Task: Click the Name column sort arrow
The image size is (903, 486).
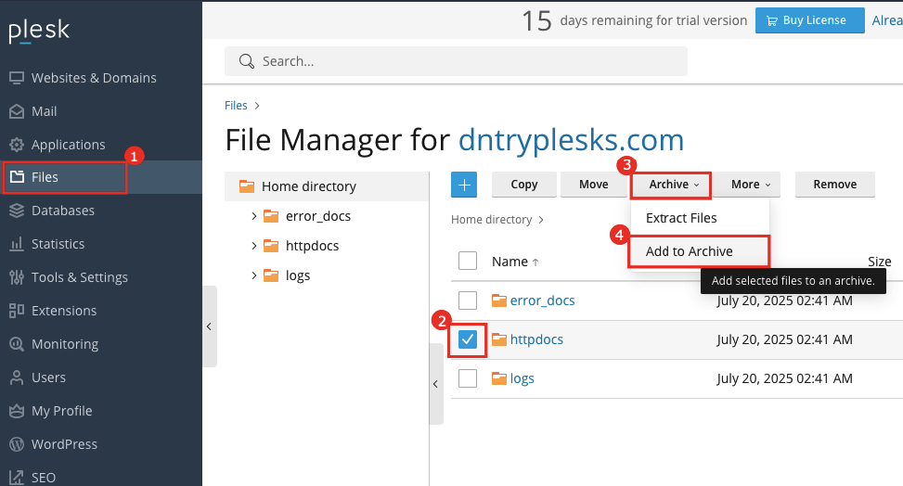Action: (535, 262)
